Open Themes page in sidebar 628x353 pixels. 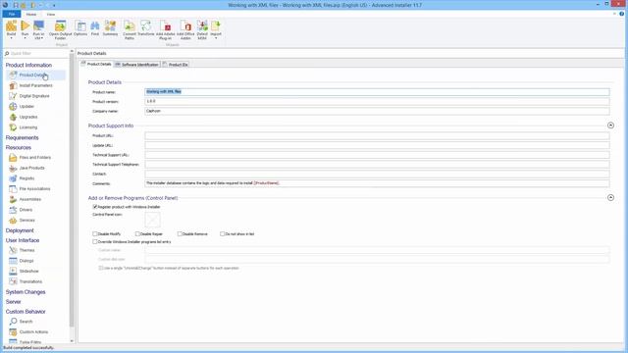pyautogui.click(x=26, y=250)
